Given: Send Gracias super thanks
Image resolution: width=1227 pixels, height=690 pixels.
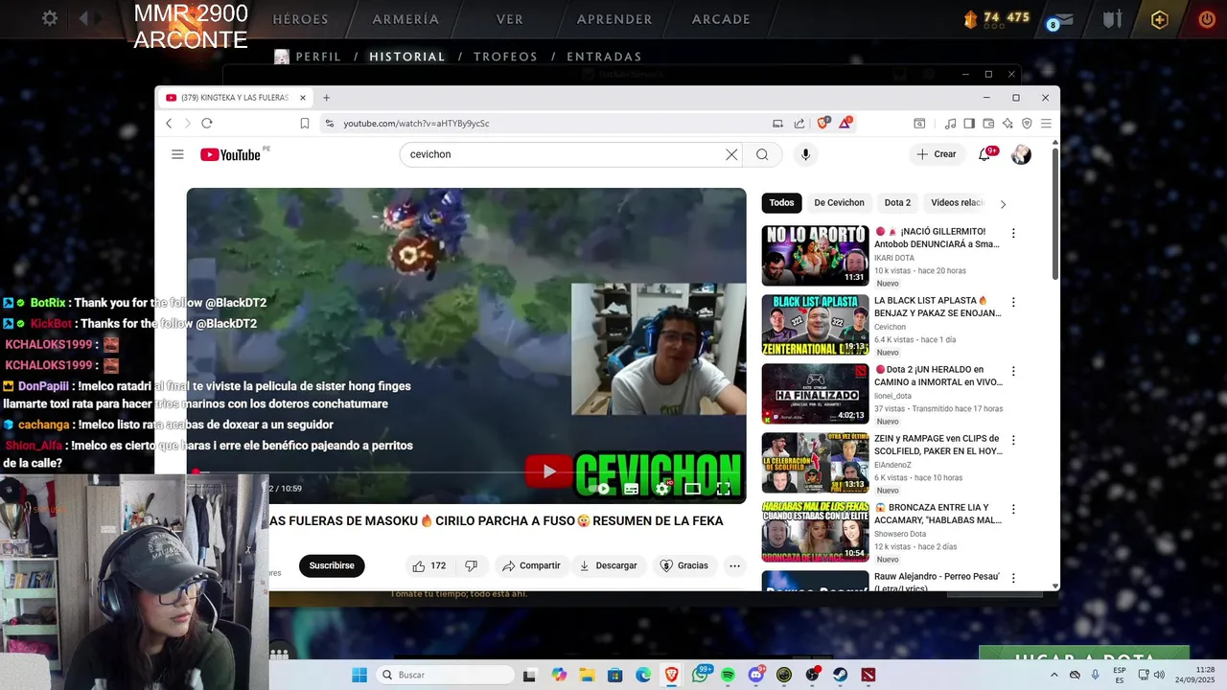Looking at the screenshot, I should click(684, 565).
